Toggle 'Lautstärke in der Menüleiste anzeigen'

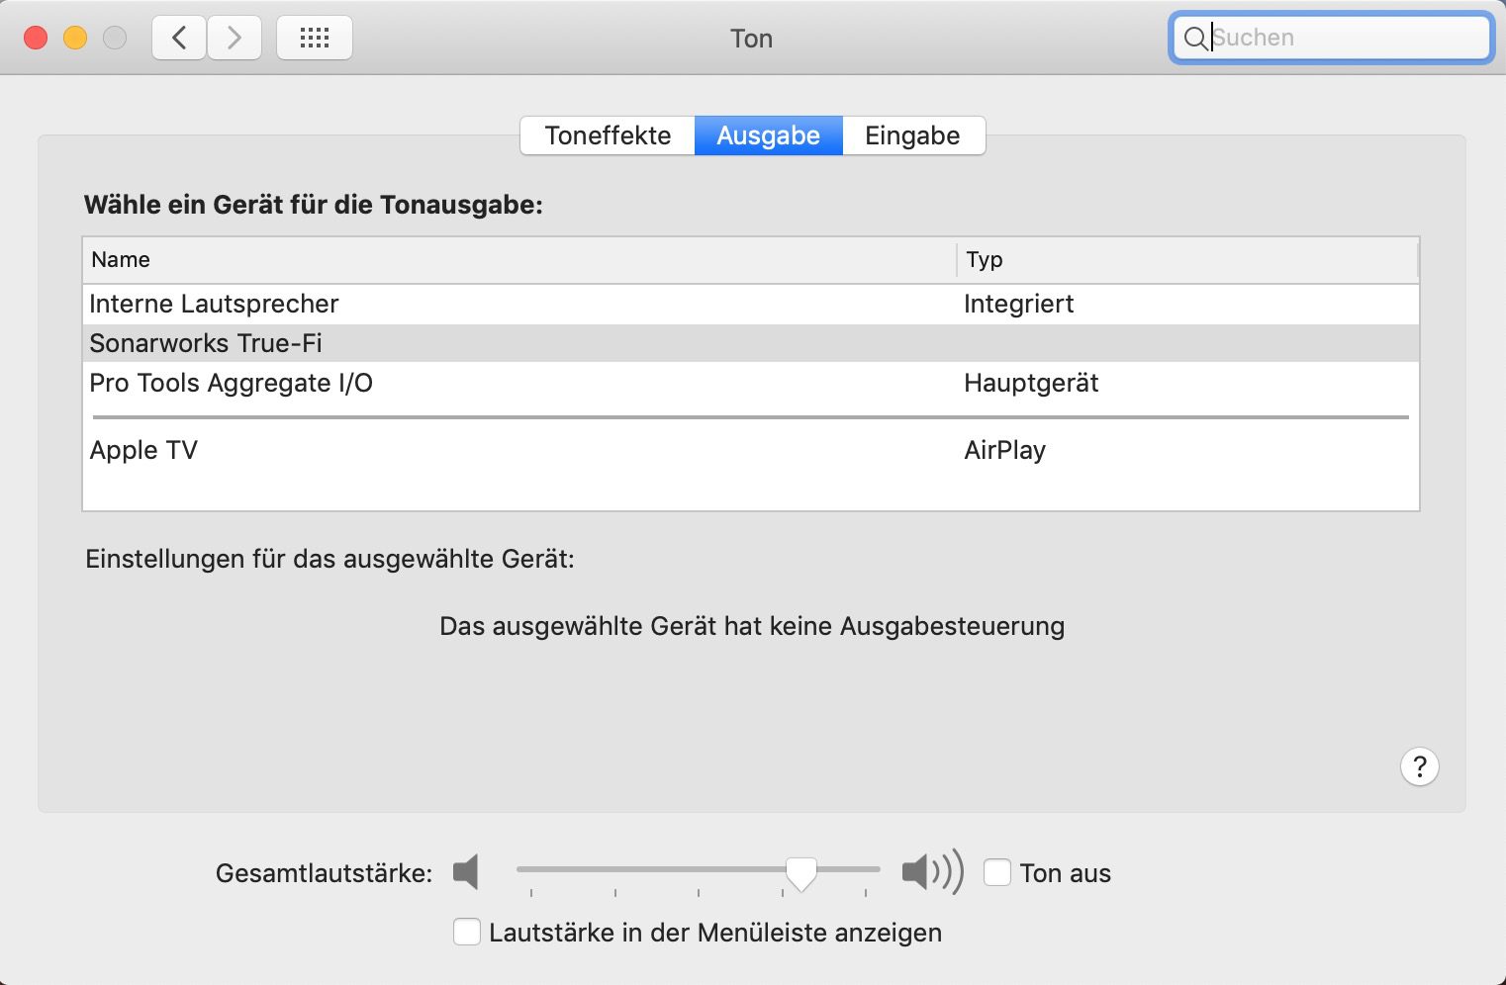click(467, 932)
